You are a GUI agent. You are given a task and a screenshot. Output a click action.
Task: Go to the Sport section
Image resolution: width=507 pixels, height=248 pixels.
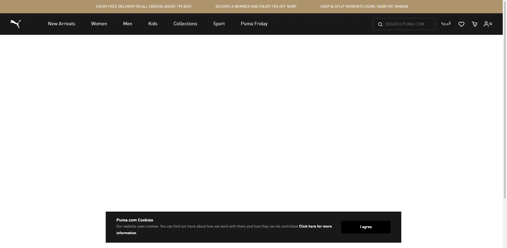coord(219,24)
